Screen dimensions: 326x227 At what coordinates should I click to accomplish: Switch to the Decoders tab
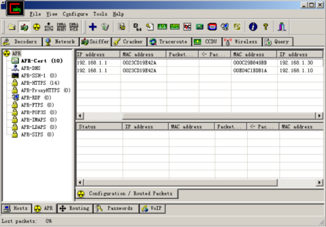22,42
